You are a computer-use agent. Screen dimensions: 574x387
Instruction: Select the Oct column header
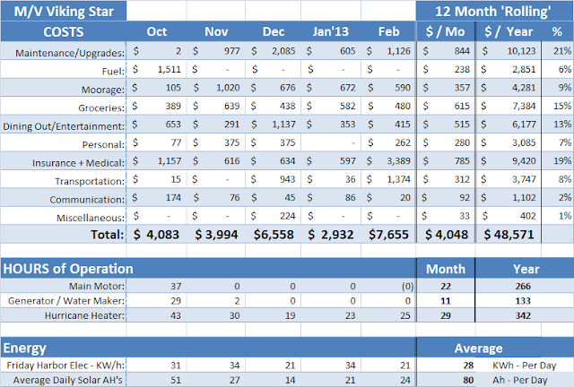[157, 32]
